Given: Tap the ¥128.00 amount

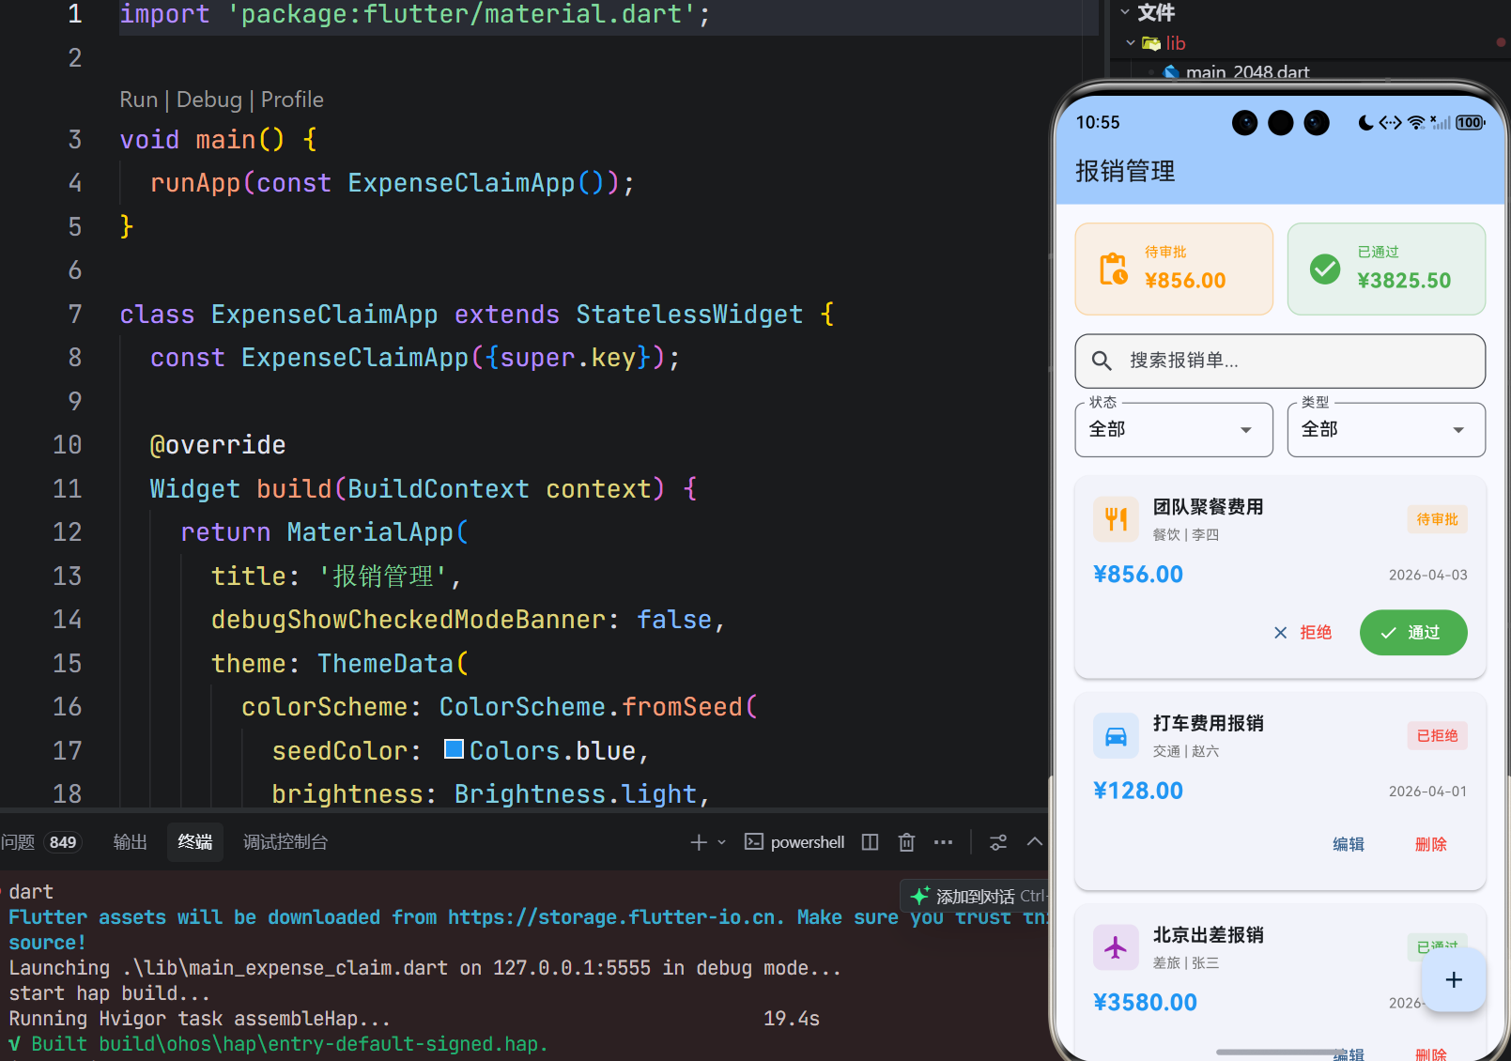Looking at the screenshot, I should pyautogui.click(x=1138, y=791).
